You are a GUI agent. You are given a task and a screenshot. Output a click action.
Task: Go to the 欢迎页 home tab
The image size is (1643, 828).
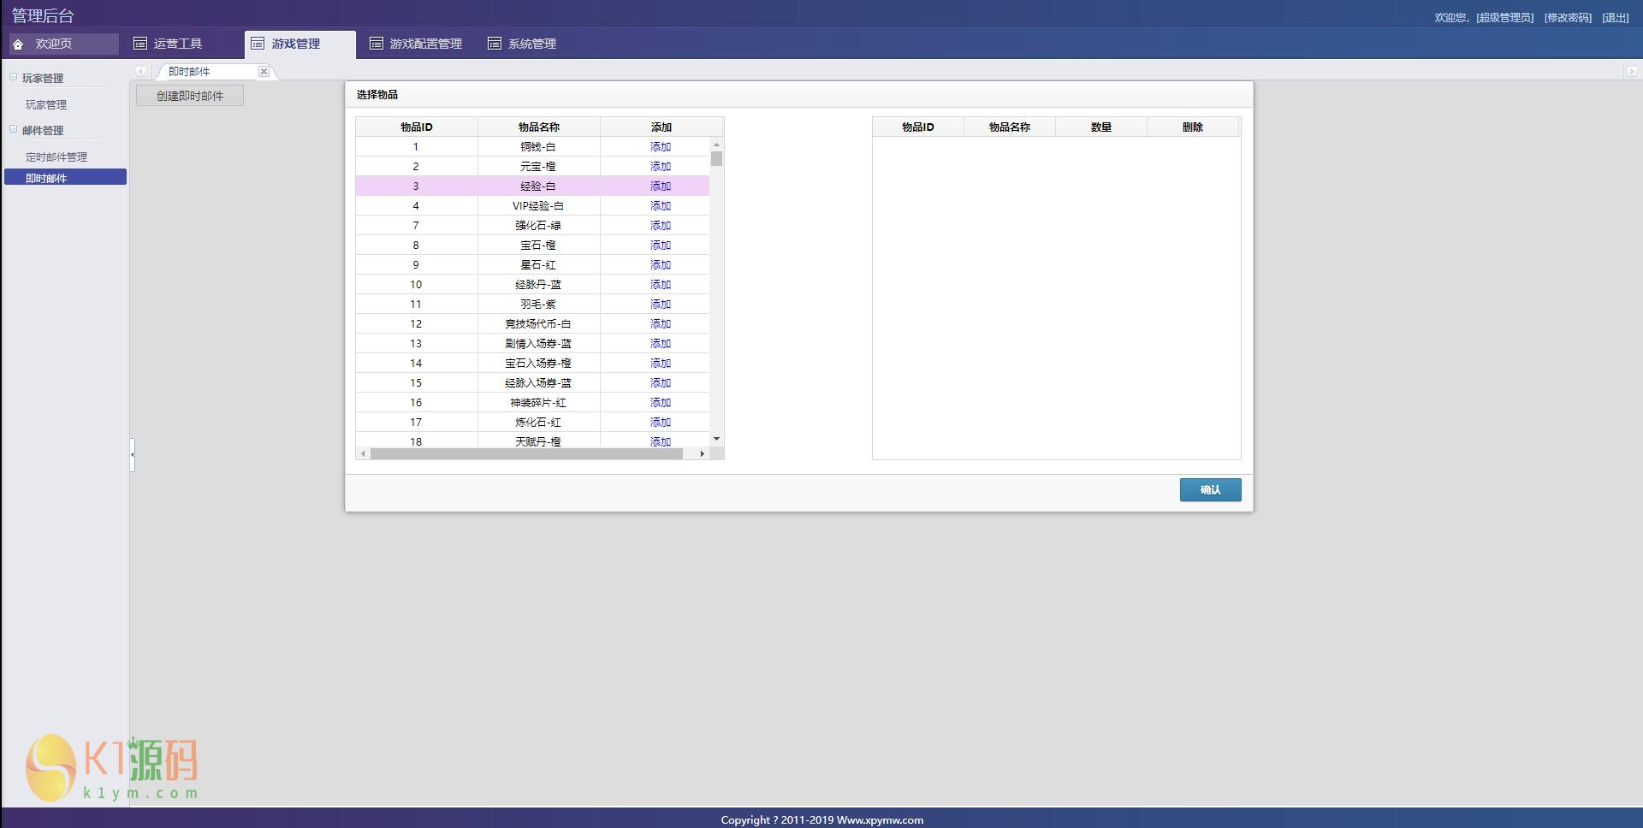(63, 44)
